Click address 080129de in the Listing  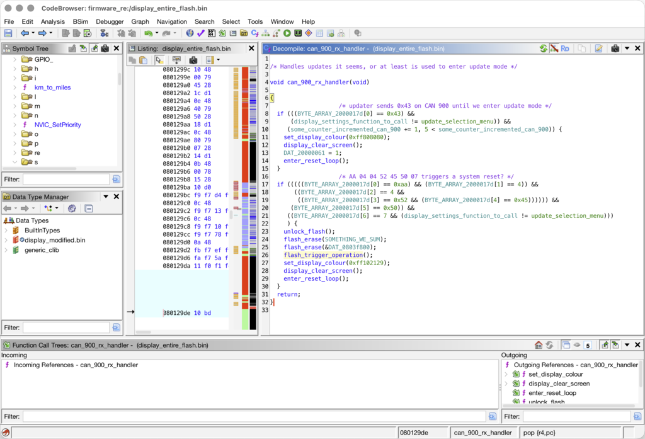tap(176, 313)
